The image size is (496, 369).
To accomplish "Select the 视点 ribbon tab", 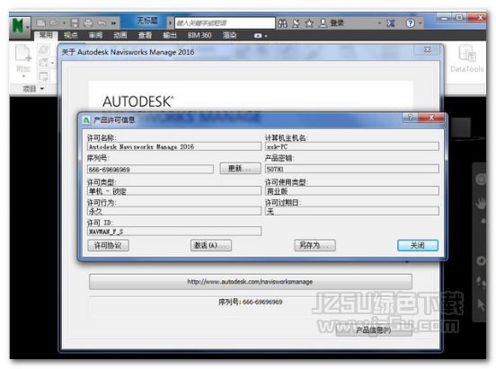I will [71, 35].
